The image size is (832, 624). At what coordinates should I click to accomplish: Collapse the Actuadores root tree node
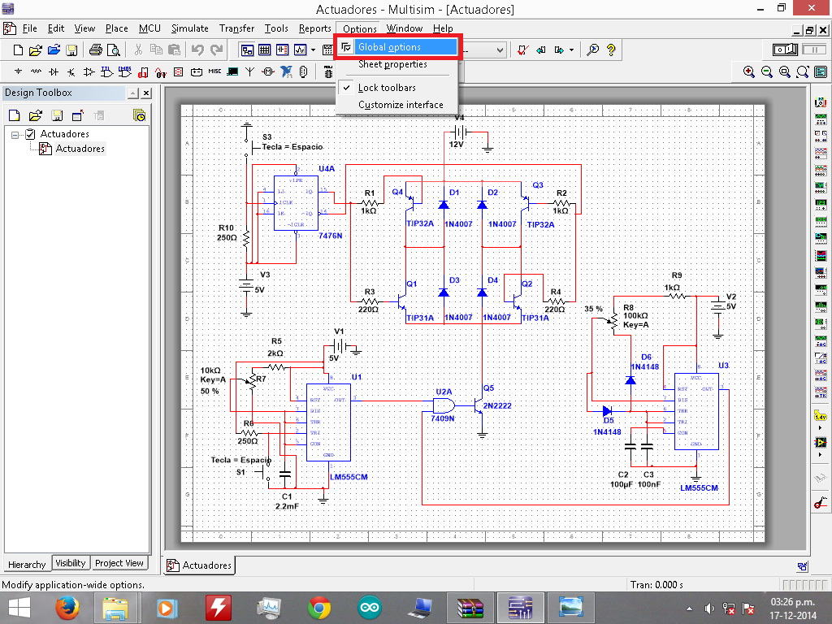tap(15, 134)
